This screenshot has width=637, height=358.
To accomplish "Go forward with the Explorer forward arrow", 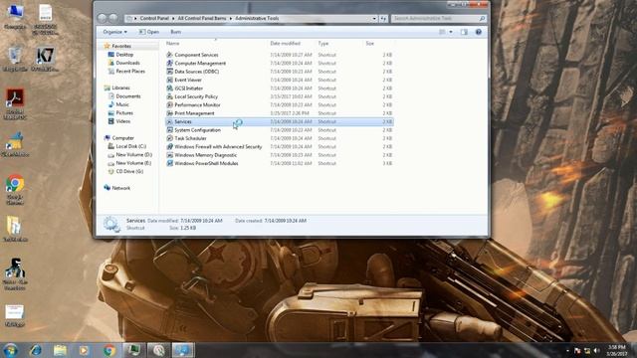I will [113, 18].
